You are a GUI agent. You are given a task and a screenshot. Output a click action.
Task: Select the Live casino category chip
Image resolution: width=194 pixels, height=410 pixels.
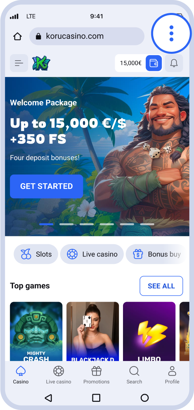pyautogui.click(x=92, y=254)
